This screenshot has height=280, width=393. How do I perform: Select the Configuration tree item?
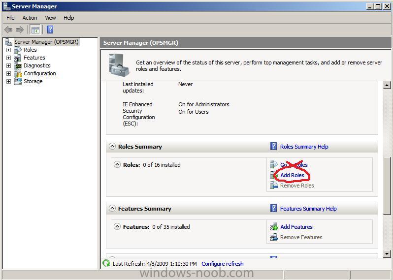click(x=40, y=73)
